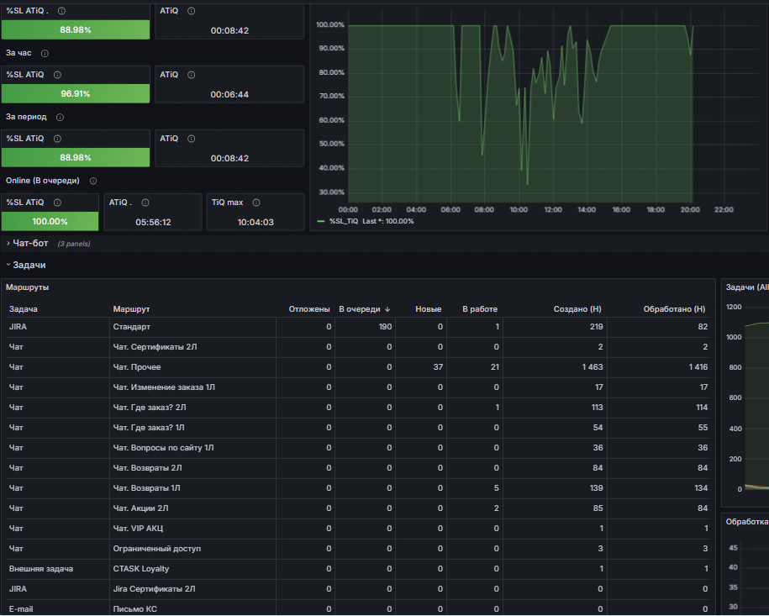Select 'Чат. Возвраты 2Л' cell

pyautogui.click(x=192, y=468)
